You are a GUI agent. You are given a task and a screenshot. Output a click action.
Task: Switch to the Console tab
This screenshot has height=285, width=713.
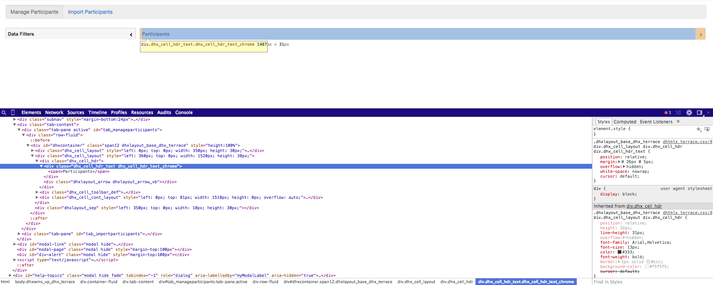[184, 113]
